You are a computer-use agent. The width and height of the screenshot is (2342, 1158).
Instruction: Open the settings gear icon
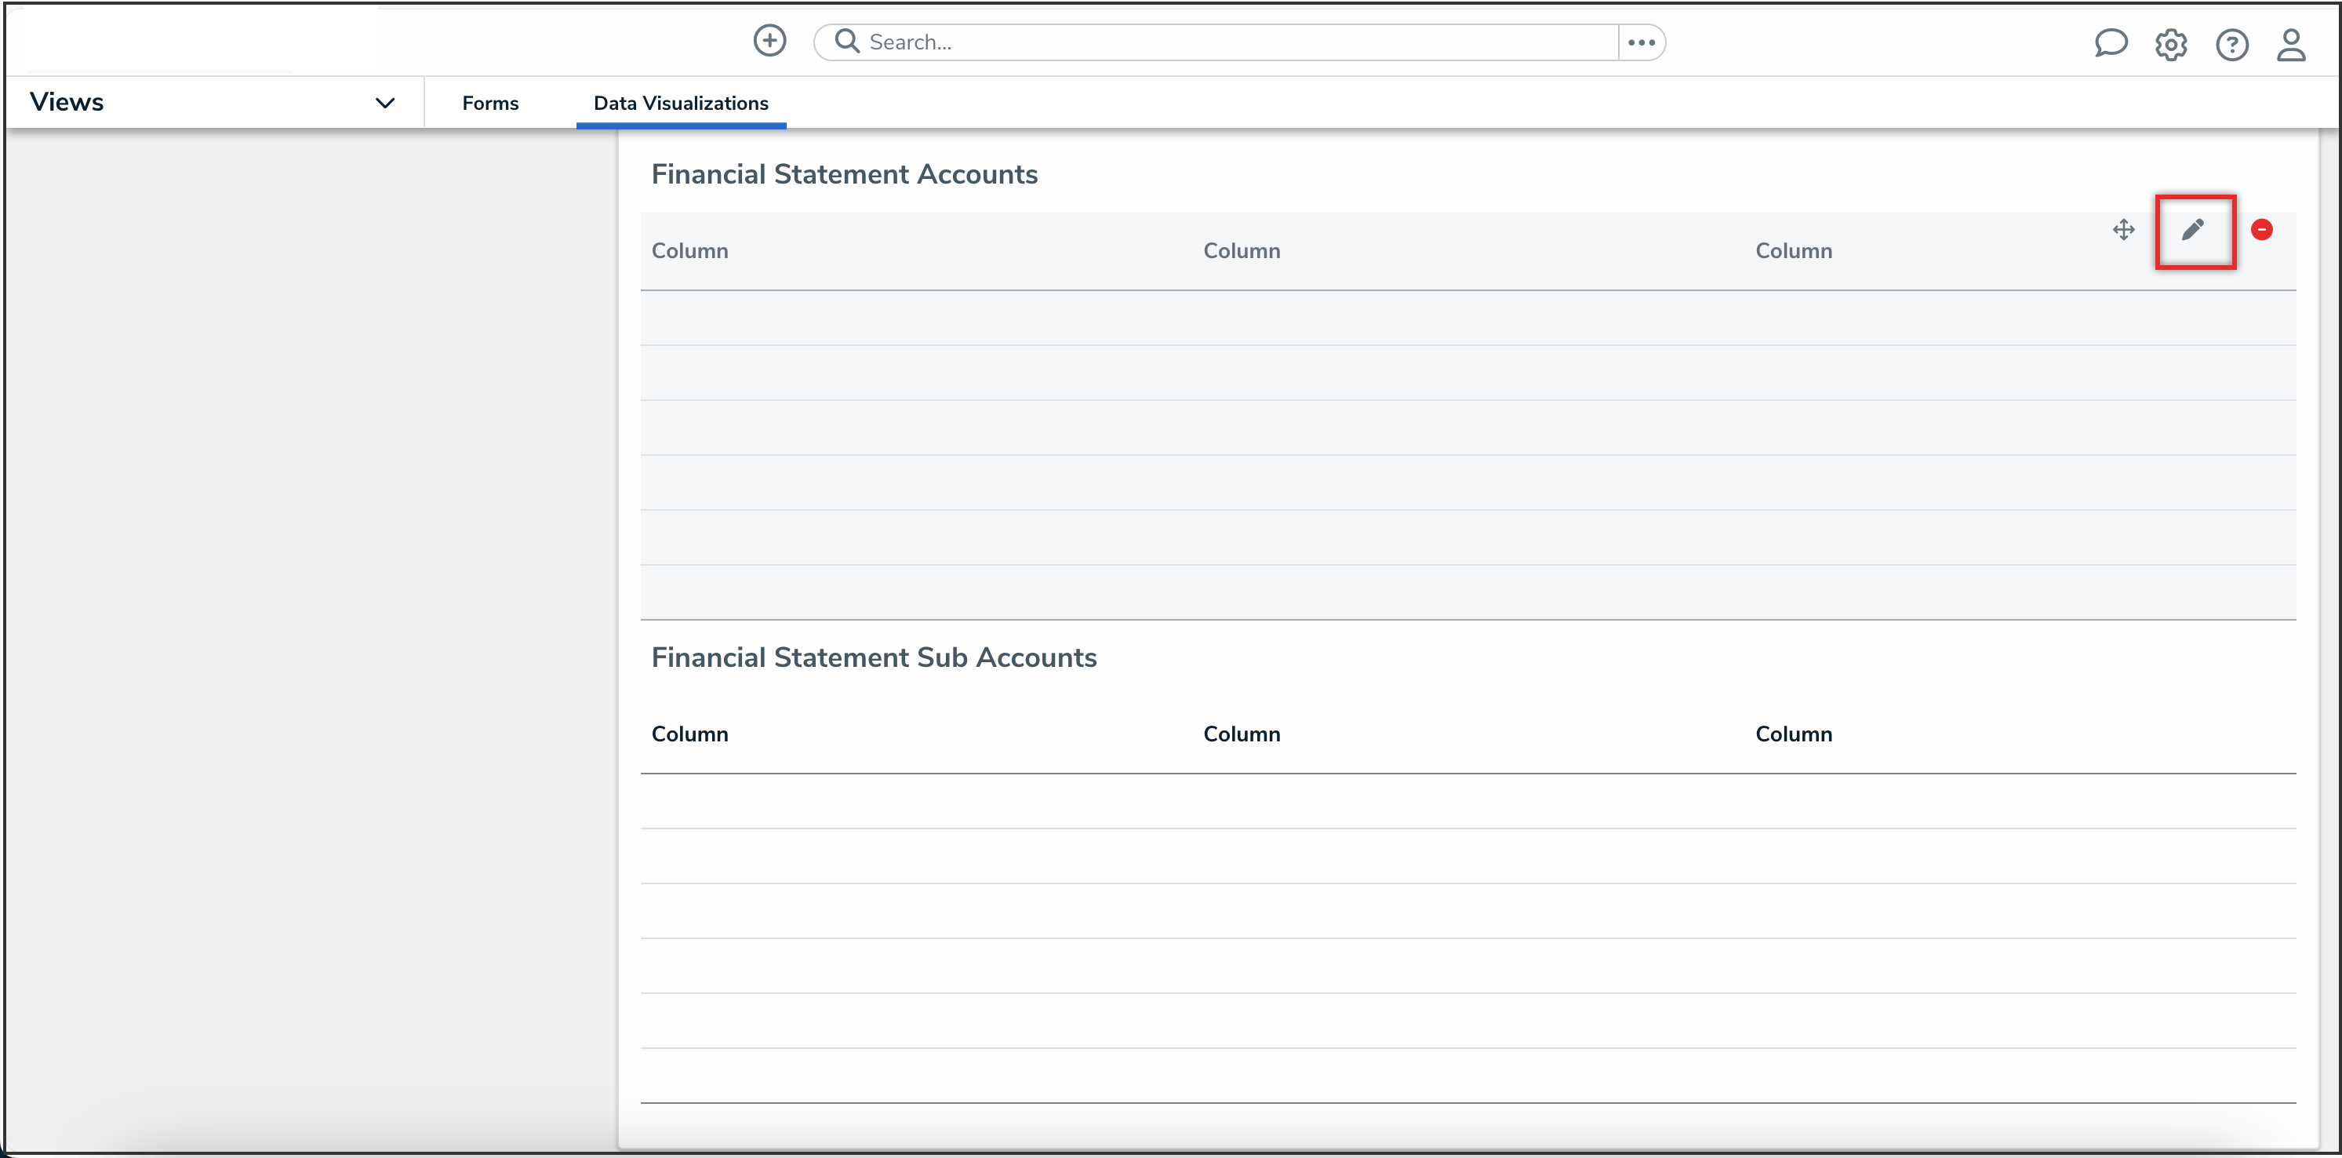pos(2170,45)
